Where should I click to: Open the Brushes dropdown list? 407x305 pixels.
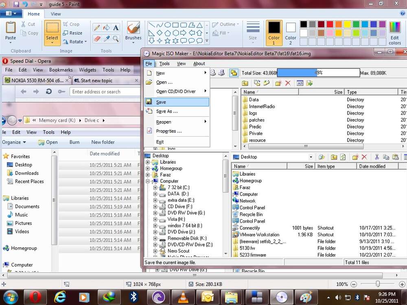point(133,43)
